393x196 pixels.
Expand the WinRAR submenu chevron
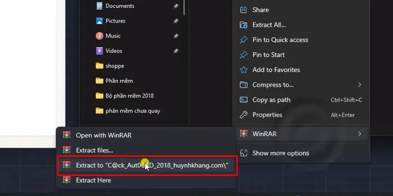click(360, 134)
